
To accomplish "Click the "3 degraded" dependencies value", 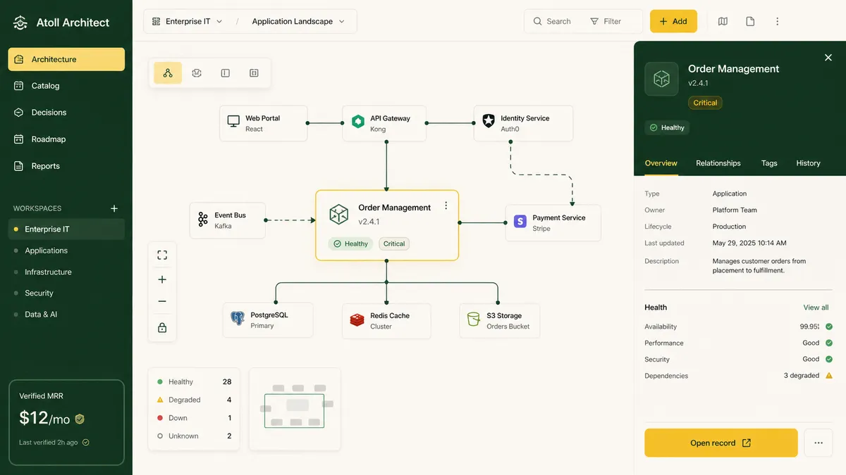I will pos(802,376).
